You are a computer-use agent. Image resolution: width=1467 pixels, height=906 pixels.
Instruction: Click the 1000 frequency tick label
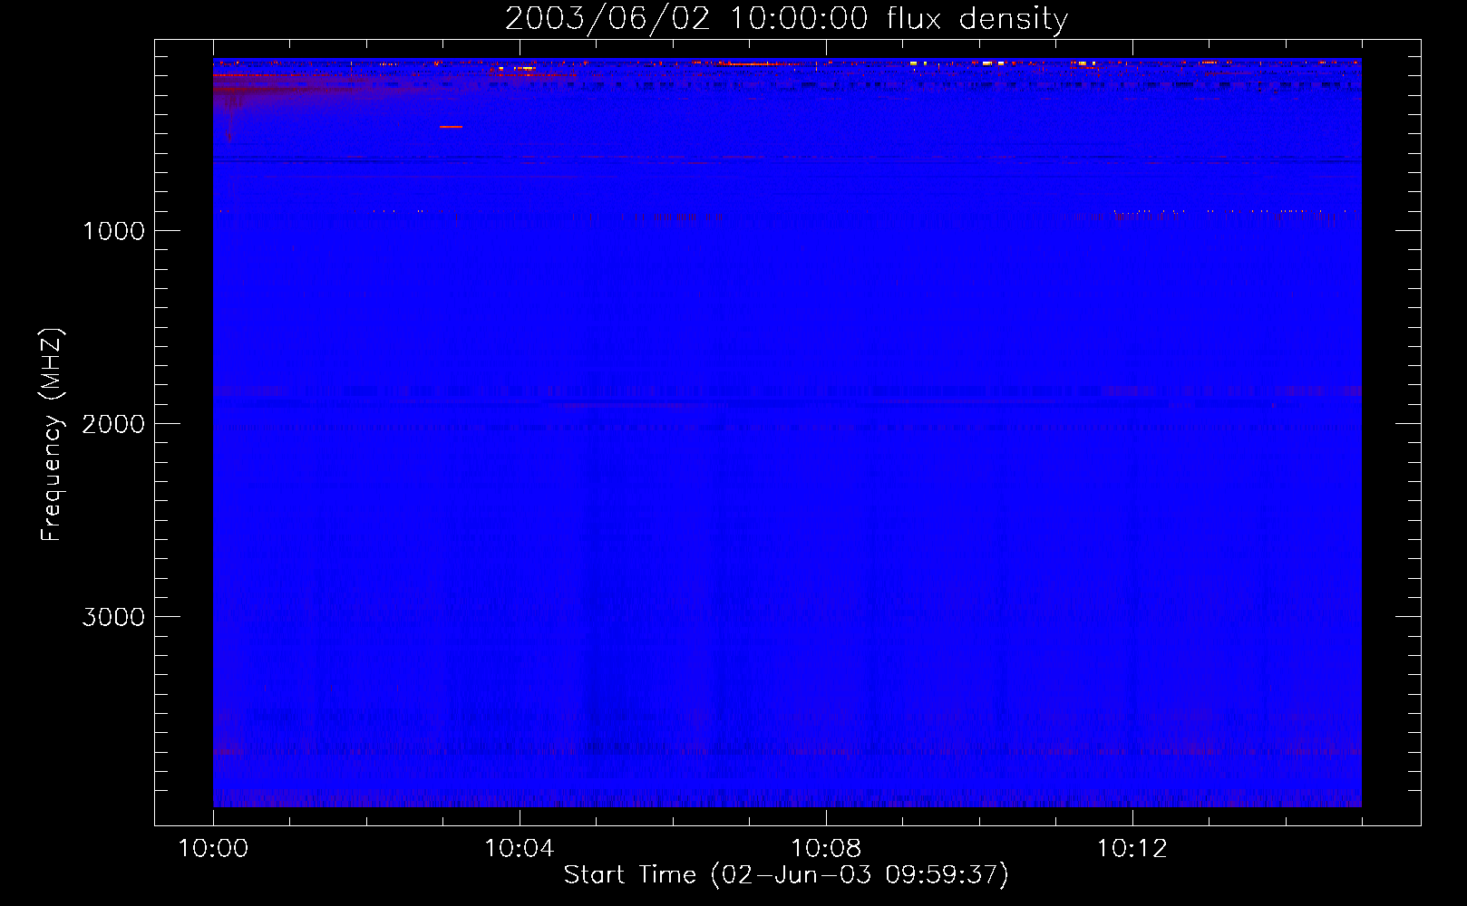113,231
